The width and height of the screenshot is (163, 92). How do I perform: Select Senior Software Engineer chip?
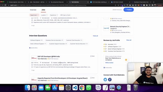point(38,44)
